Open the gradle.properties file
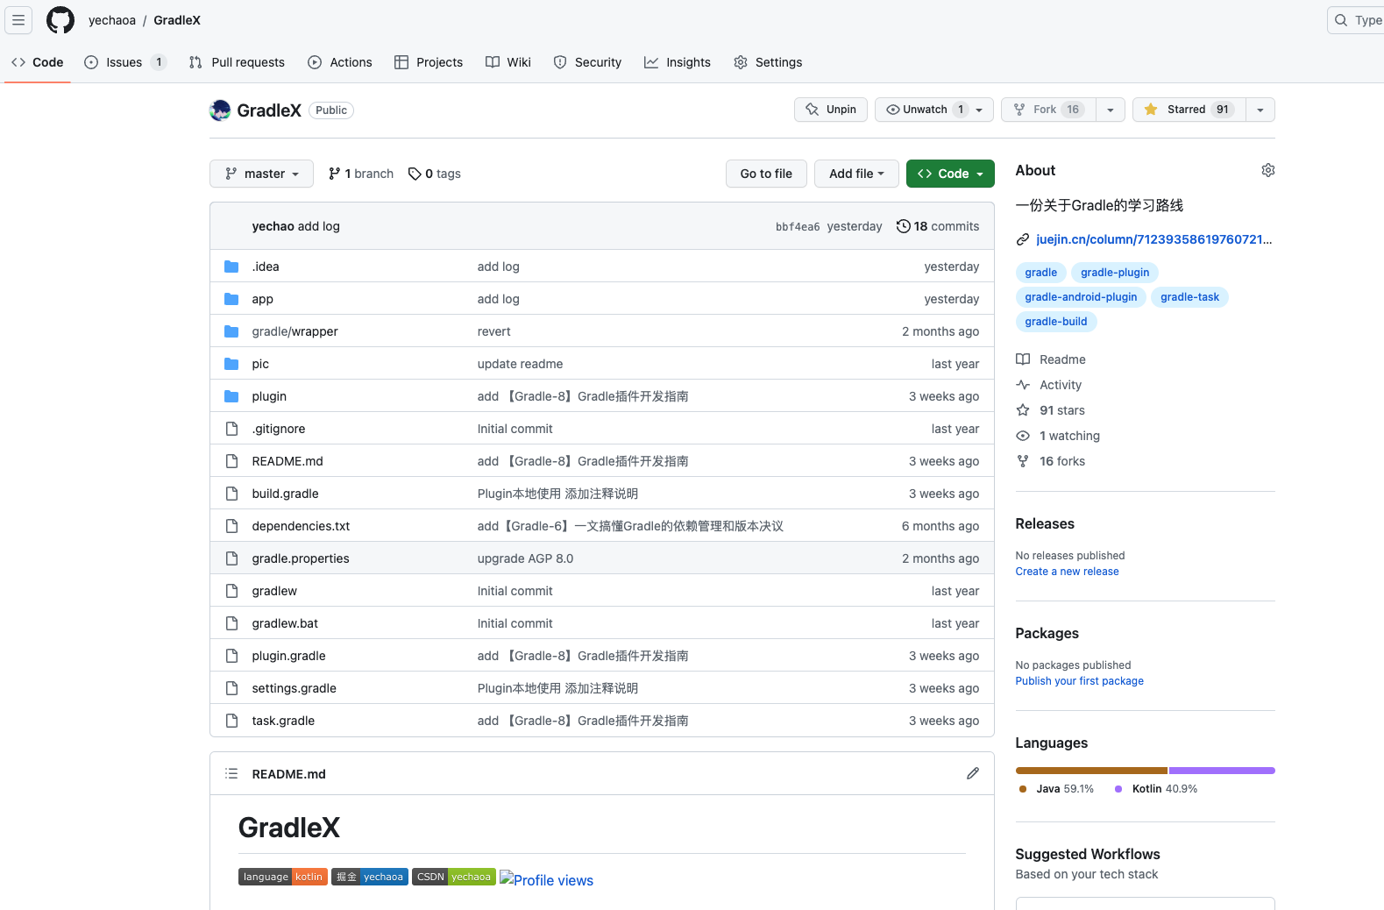The height and width of the screenshot is (910, 1384). coord(301,558)
